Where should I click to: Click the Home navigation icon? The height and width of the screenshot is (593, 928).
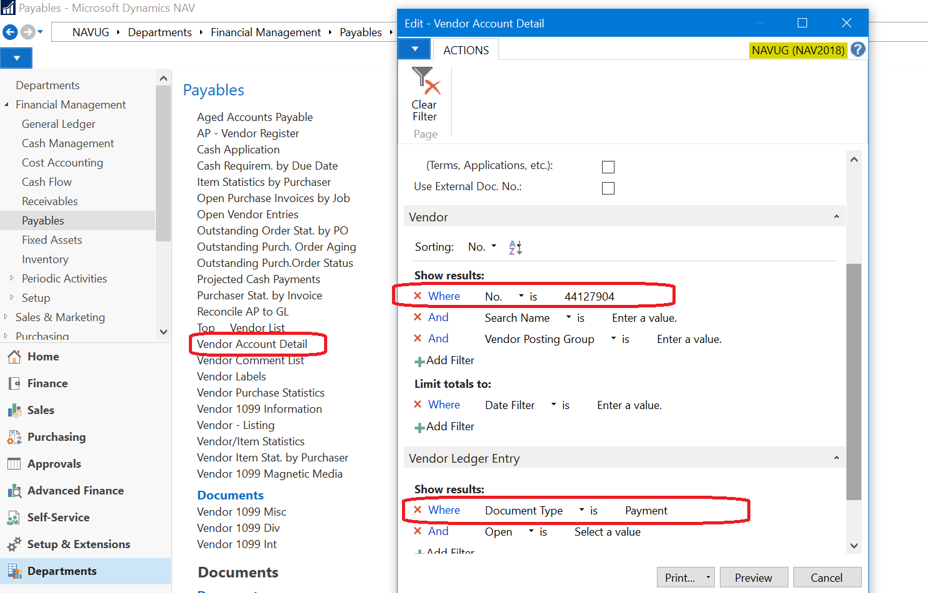click(14, 357)
